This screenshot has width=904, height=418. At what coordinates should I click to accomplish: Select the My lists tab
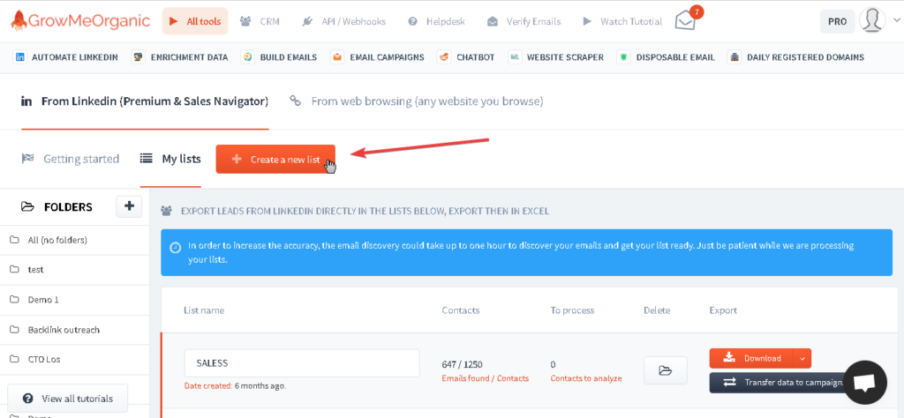170,159
